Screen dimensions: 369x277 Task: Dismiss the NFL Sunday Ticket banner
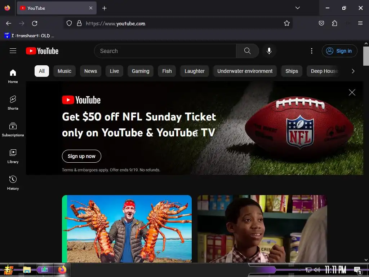pos(352,92)
